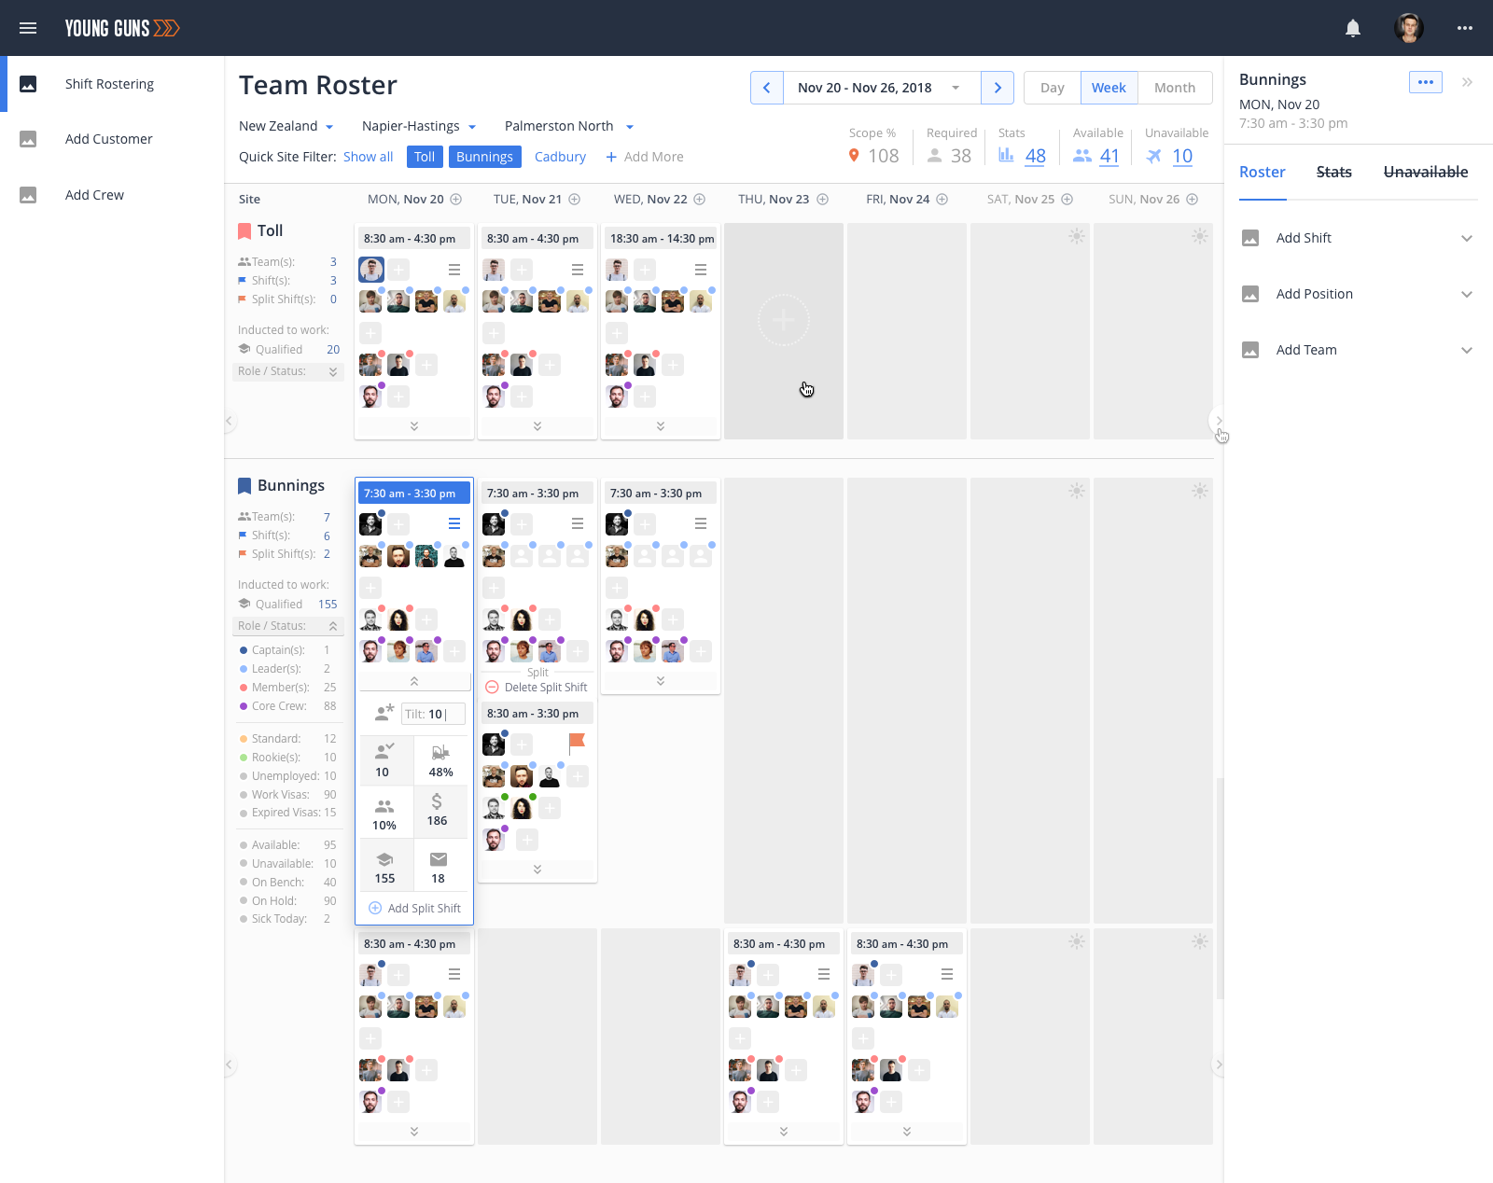Click Add More site filter
The image size is (1493, 1183).
coord(645,157)
